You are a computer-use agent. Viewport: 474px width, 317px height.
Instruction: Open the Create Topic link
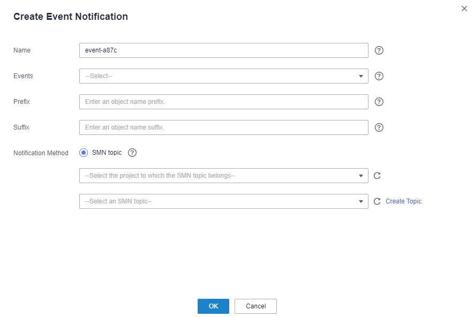403,201
